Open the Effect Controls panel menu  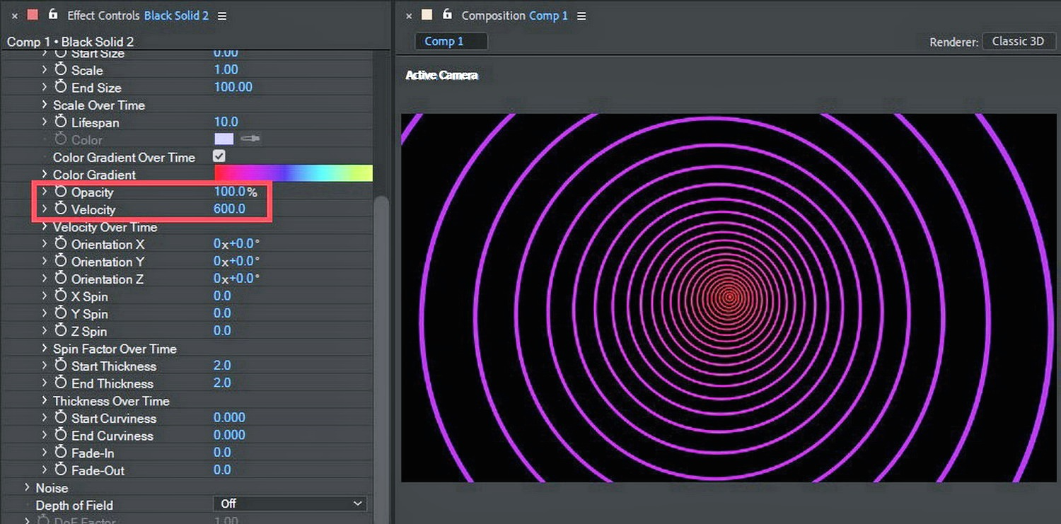222,16
